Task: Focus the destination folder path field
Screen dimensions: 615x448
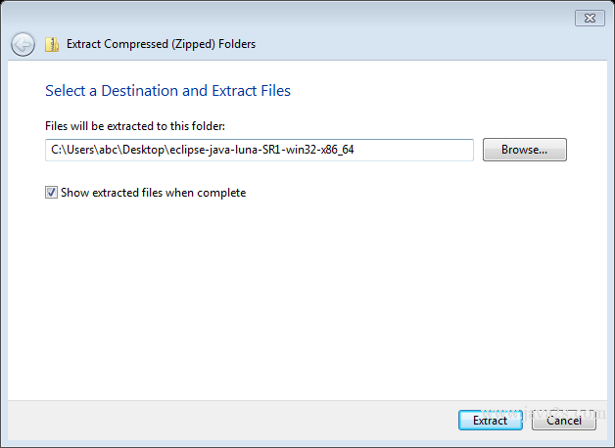Action: point(260,150)
